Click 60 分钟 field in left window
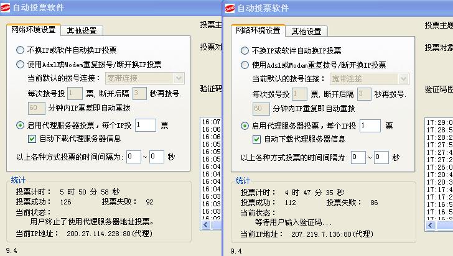Image resolution: width=453 pixels, height=256 pixels. [36, 108]
